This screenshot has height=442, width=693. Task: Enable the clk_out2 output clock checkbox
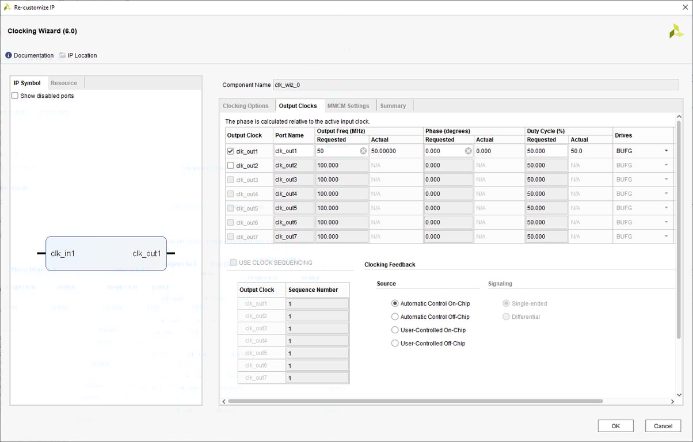231,165
